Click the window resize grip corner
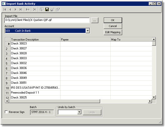Image resolution: width=166 pixels, height=128 pixels. coord(160,122)
